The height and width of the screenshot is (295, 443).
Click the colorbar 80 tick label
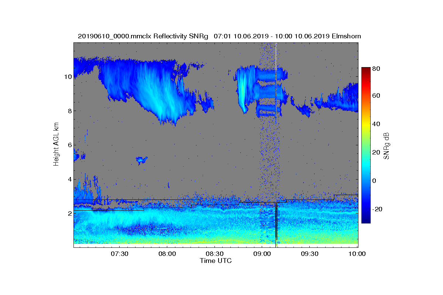377,68
